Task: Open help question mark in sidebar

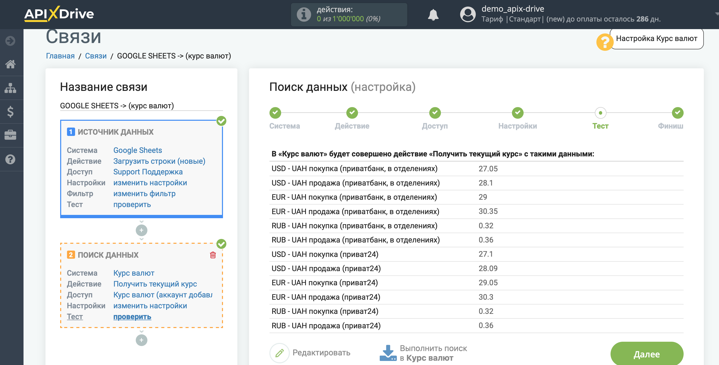Action: coord(10,159)
